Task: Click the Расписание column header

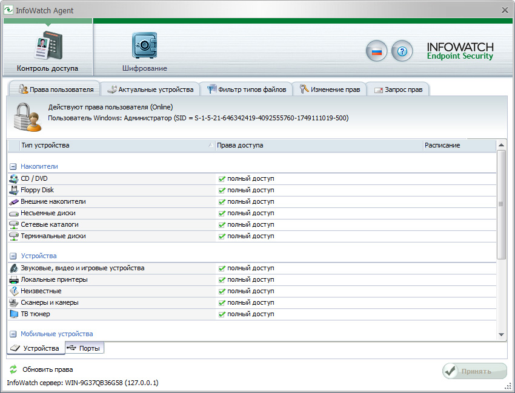Action: tap(459, 145)
